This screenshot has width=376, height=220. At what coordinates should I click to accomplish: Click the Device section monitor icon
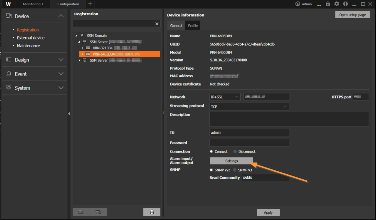point(9,16)
